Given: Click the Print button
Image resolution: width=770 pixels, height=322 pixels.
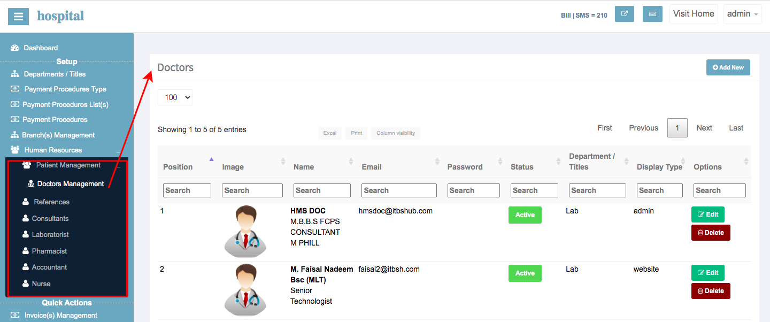Looking at the screenshot, I should (x=357, y=133).
